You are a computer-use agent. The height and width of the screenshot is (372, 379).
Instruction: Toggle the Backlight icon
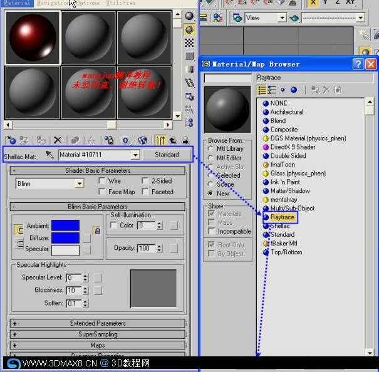[189, 29]
